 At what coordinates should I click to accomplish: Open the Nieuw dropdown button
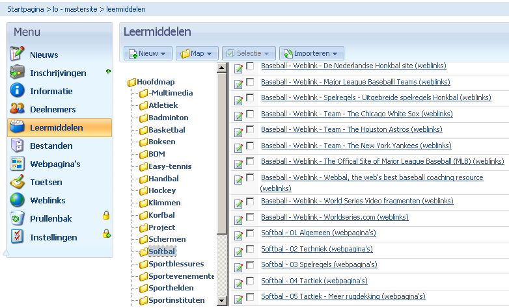coord(148,53)
